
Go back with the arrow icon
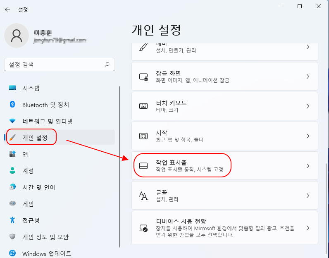pyautogui.click(x=7, y=10)
